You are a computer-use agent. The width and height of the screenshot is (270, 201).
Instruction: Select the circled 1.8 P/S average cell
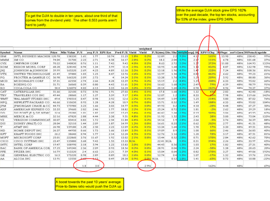click(84, 166)
